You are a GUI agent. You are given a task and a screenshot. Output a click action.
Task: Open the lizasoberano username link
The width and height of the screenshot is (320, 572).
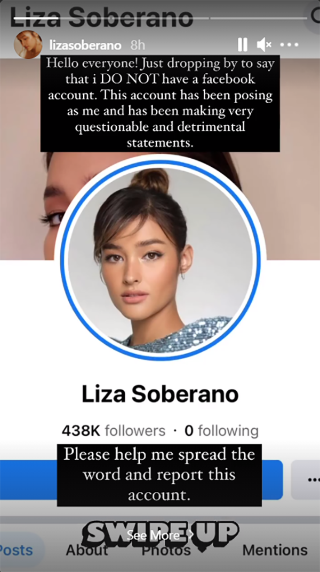85,45
